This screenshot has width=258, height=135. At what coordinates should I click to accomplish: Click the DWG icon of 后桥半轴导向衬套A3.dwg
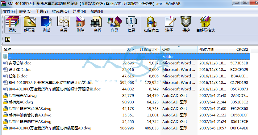click(x=6, y=122)
